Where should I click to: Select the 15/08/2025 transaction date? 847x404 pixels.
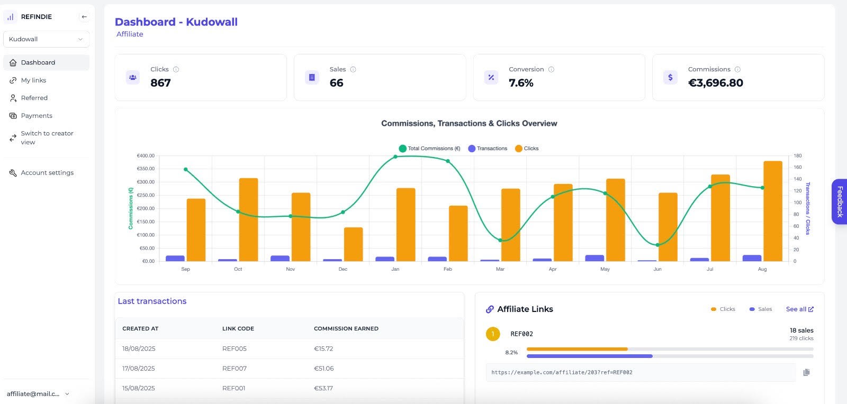(139, 388)
